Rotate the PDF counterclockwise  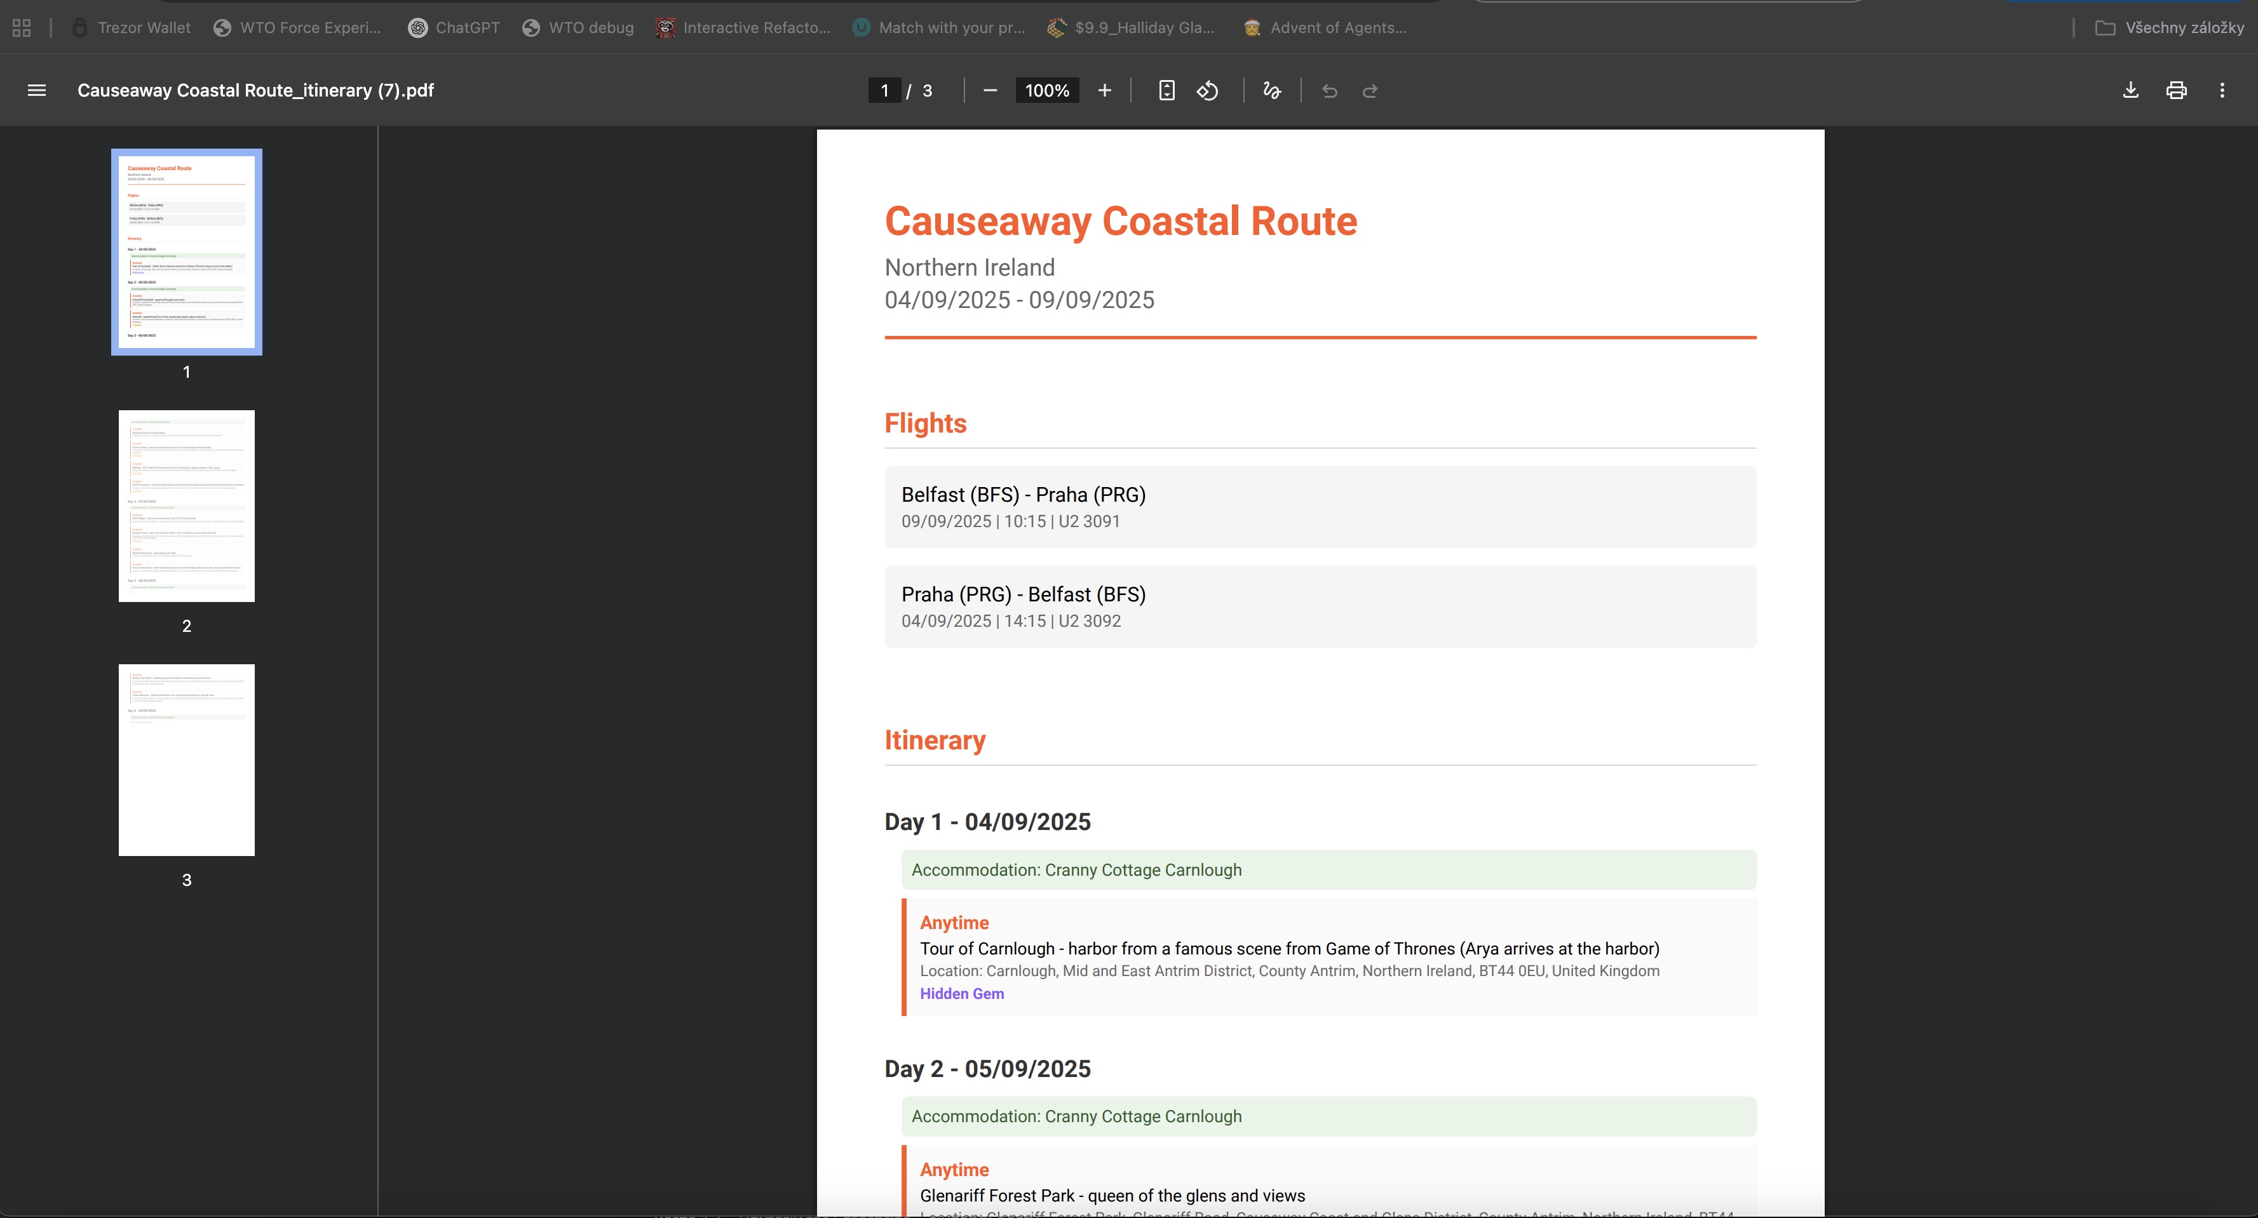(x=1207, y=90)
